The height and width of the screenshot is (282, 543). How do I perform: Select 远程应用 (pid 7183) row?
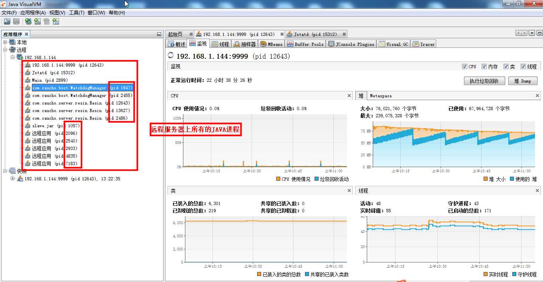[x=55, y=164]
